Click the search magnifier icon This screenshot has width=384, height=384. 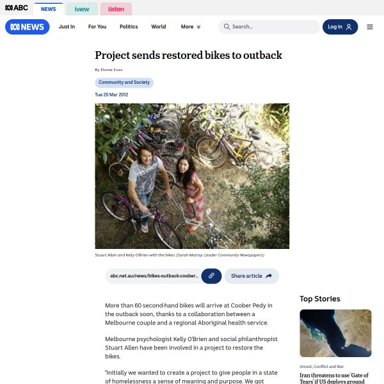coord(227,27)
